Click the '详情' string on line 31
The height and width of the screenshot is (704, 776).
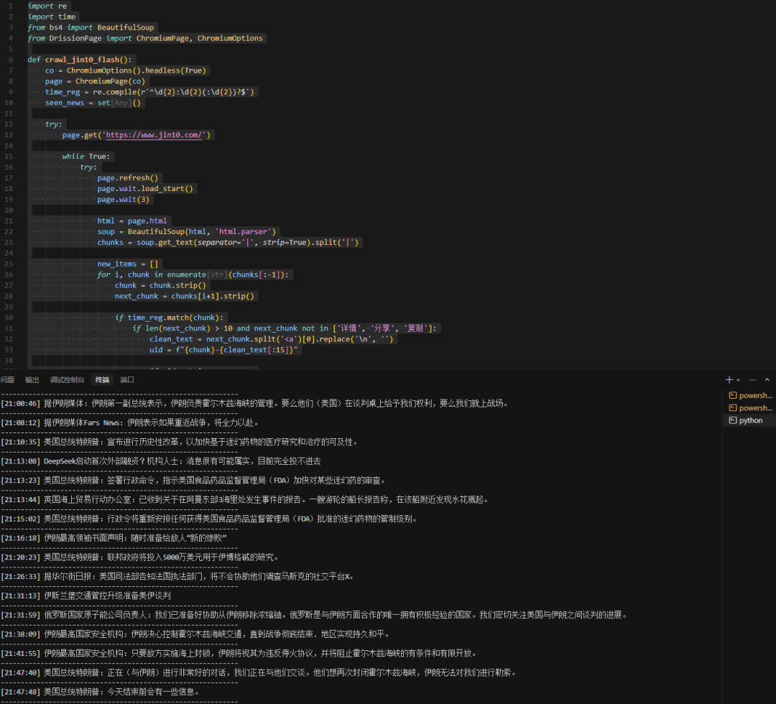[348, 328]
